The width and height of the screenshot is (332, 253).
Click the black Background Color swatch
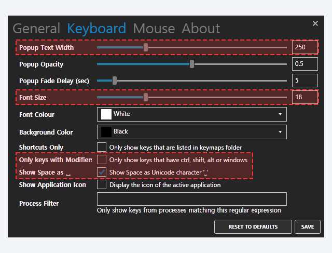[106, 132]
